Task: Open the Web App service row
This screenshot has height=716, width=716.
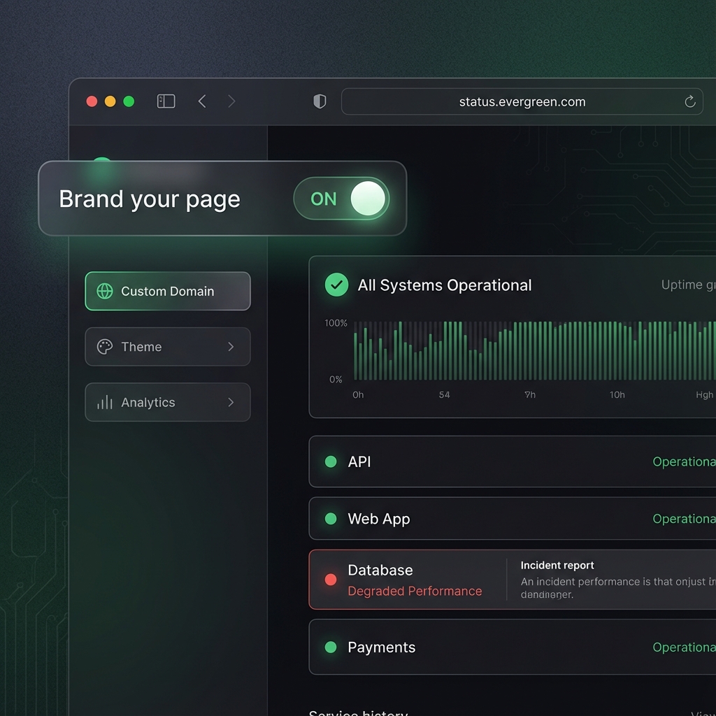Action: pyautogui.click(x=512, y=519)
